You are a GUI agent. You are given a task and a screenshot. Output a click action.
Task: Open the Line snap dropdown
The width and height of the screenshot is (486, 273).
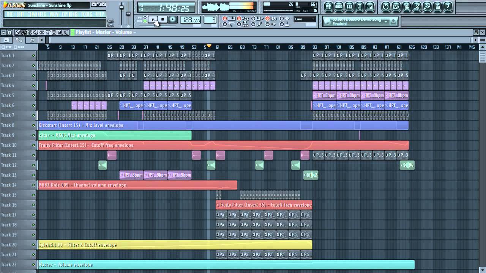click(305, 19)
